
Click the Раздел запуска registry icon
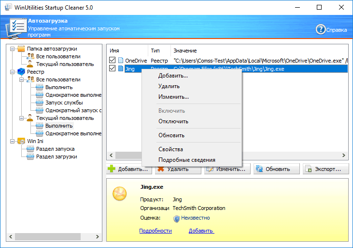pos(30,149)
